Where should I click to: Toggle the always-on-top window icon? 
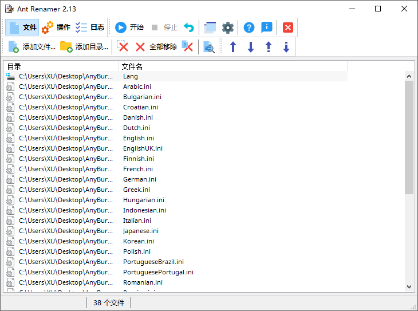pos(210,27)
